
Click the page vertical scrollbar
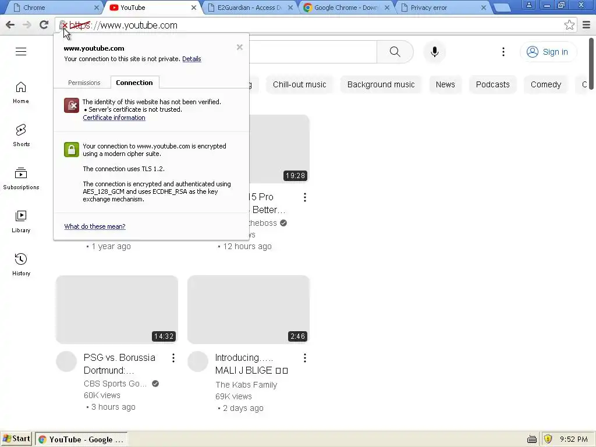(591, 64)
